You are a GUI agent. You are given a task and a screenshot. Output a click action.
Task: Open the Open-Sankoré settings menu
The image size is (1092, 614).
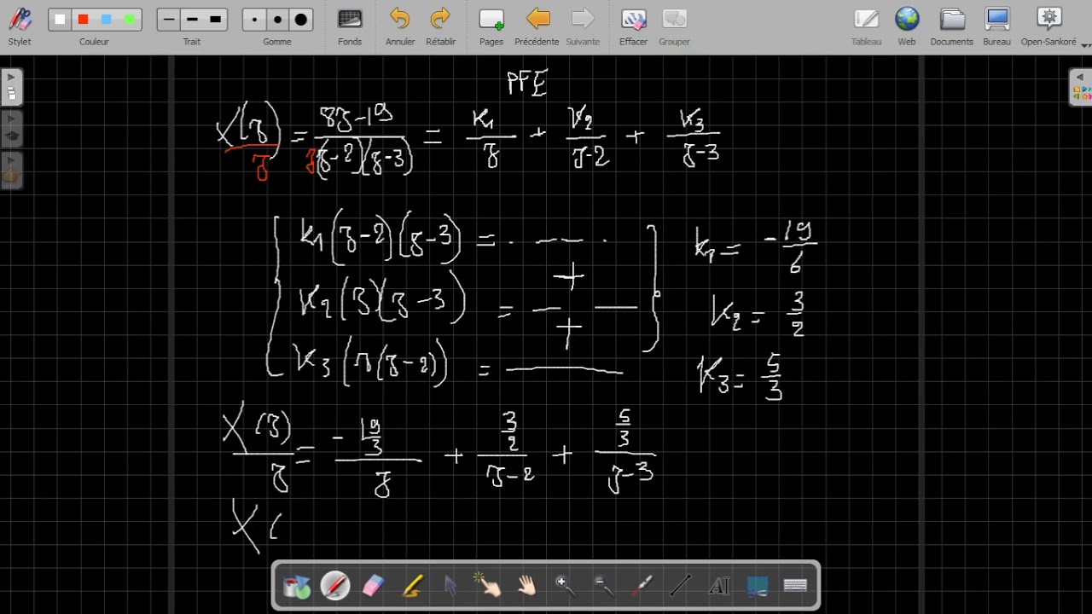click(1048, 26)
